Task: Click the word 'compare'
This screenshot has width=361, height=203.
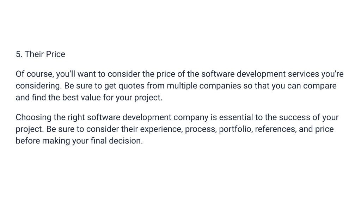Action: point(320,86)
